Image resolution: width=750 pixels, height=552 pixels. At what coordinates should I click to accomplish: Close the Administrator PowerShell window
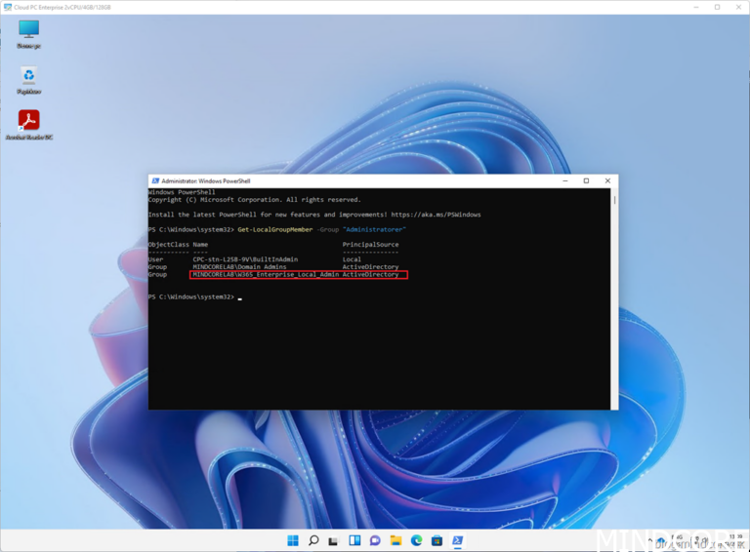[607, 180]
